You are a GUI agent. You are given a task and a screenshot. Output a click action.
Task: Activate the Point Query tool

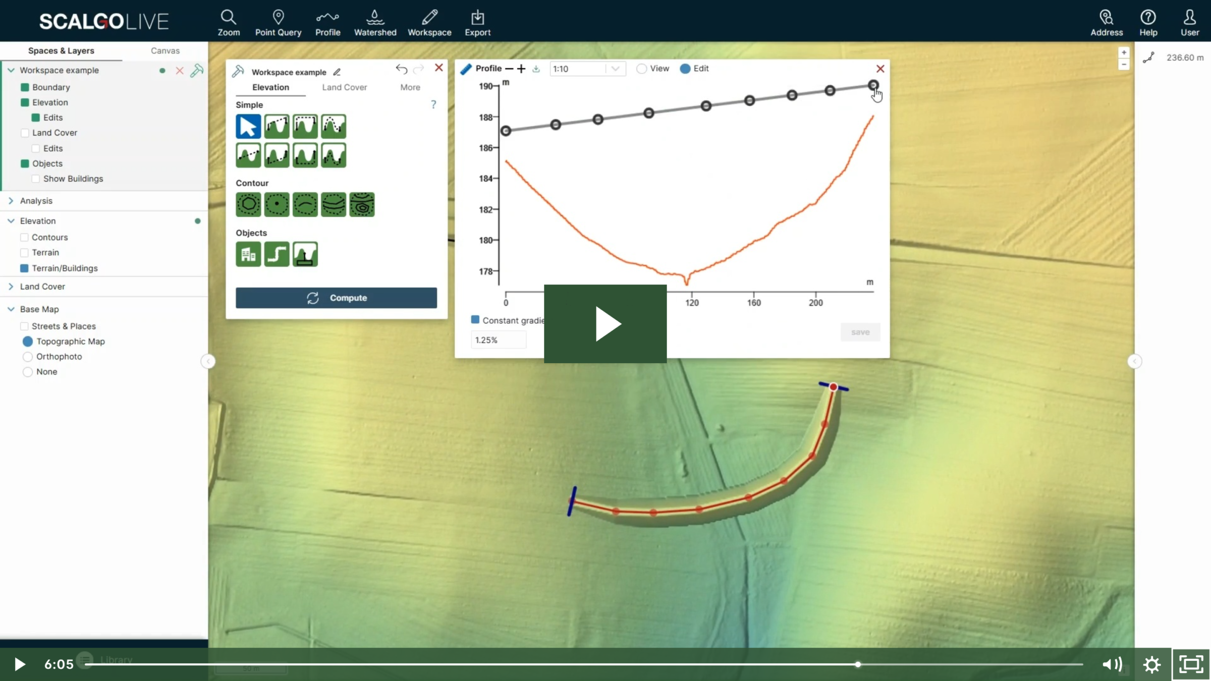(x=278, y=23)
